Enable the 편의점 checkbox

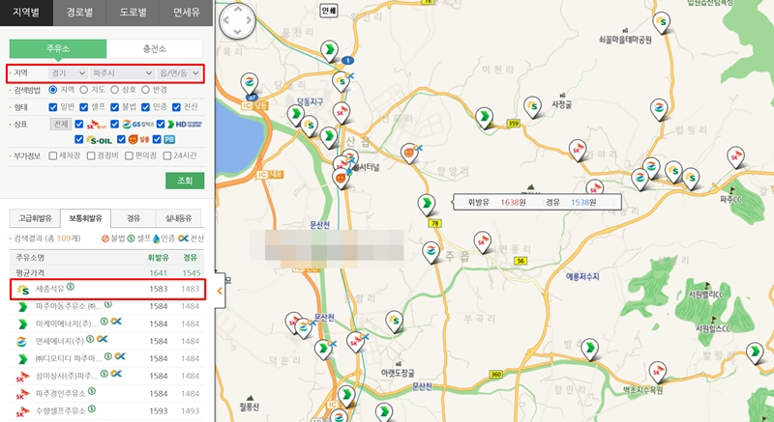coord(129,155)
